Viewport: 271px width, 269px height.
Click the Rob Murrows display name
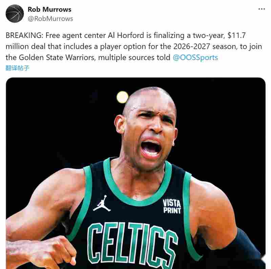tap(49, 9)
